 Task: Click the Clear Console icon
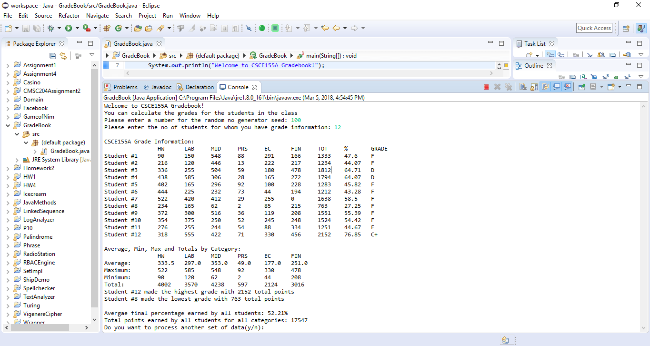(x=523, y=87)
